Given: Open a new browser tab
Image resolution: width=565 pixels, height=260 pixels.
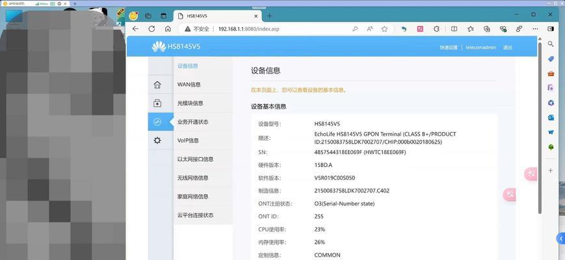Looking at the screenshot, I should pos(270,16).
